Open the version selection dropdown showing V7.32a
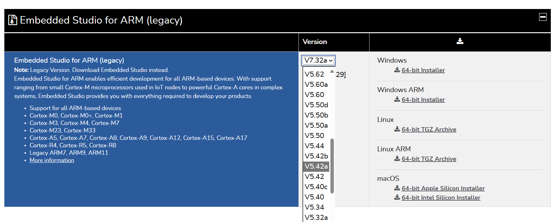The image size is (553, 222). point(318,60)
